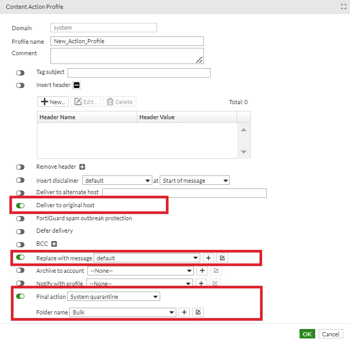Edit the Replace with message profile
The width and height of the screenshot is (350, 341).
(x=222, y=258)
